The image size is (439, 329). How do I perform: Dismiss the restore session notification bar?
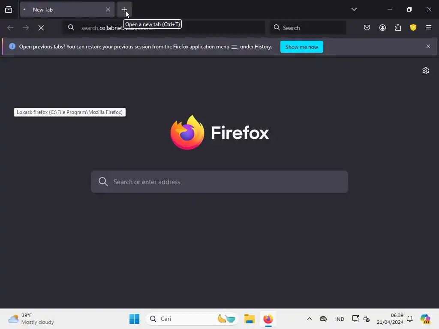click(x=428, y=46)
